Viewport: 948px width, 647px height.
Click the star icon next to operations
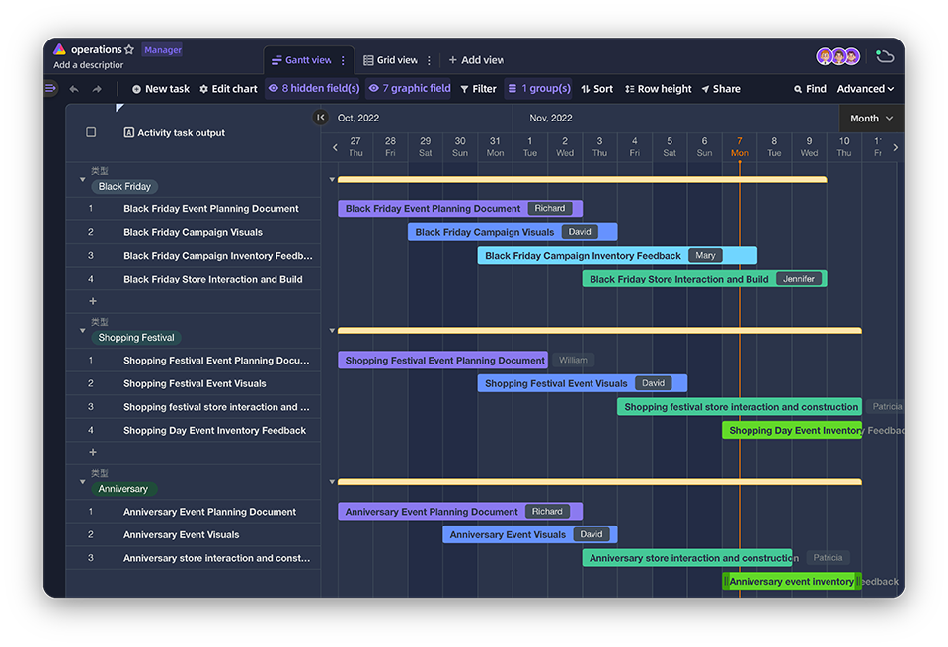(x=129, y=50)
